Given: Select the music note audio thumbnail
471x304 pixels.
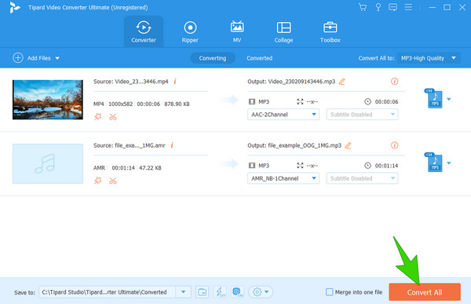Looking at the screenshot, I should coord(48,163).
